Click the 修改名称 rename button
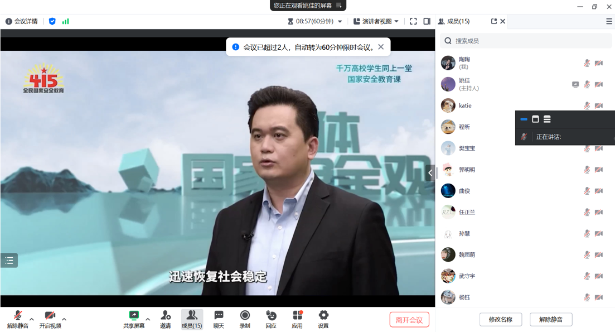Image resolution: width=615 pixels, height=332 pixels. (500, 320)
